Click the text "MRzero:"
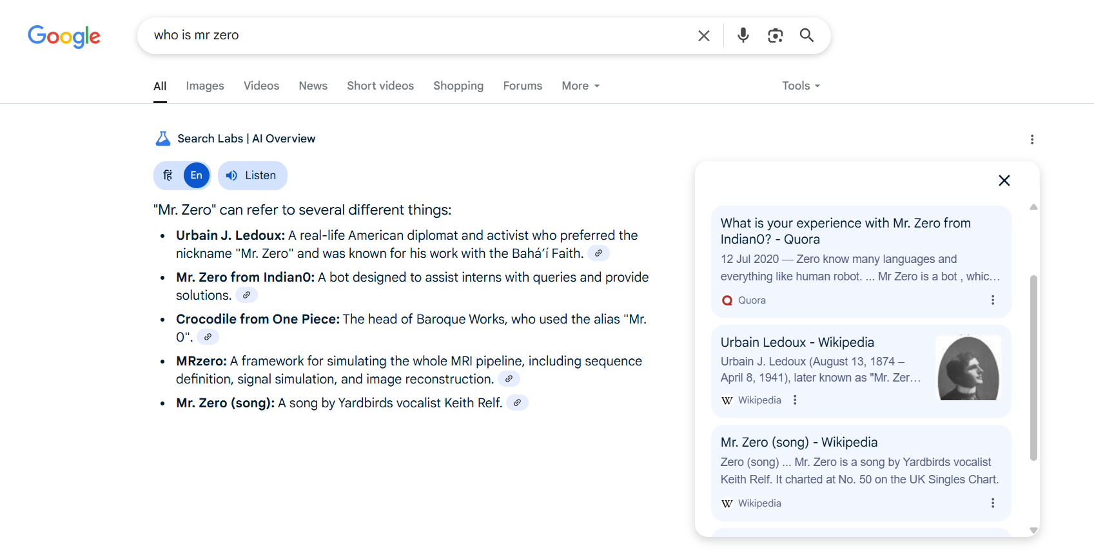 tap(201, 361)
